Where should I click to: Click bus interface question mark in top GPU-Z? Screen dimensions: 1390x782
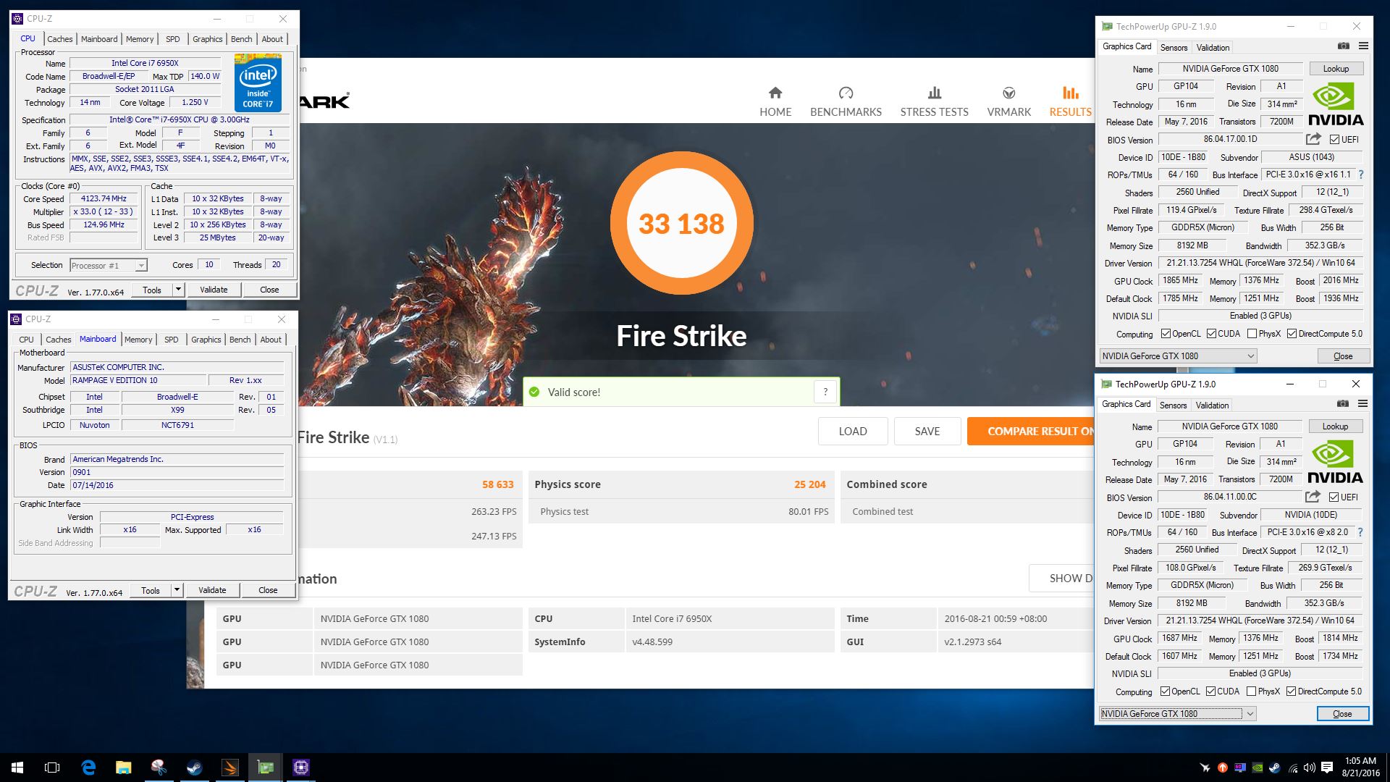pyautogui.click(x=1361, y=175)
